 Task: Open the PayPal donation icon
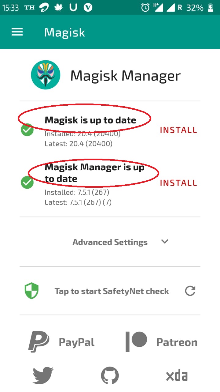pos(38,342)
